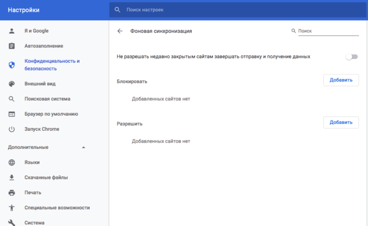Collapse the Дополнительные section arrow
Screen dimensions: 368x226
[83, 148]
